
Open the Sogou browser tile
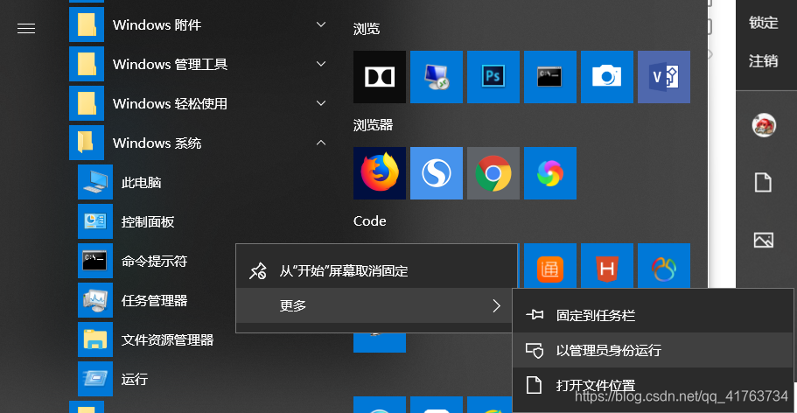point(437,173)
